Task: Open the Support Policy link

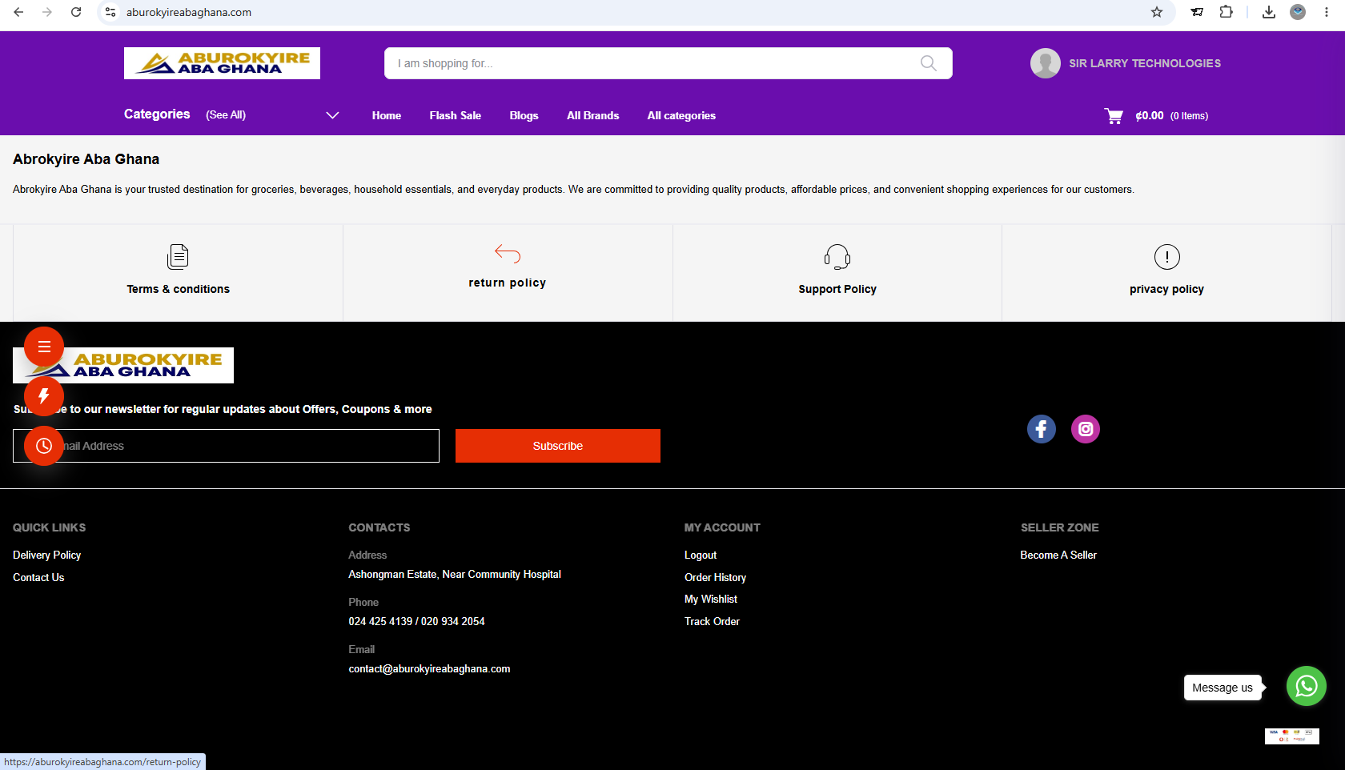Action: [837, 289]
